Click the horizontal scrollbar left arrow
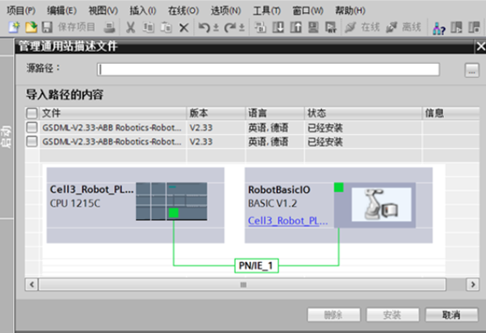The image size is (486, 333). [32, 285]
